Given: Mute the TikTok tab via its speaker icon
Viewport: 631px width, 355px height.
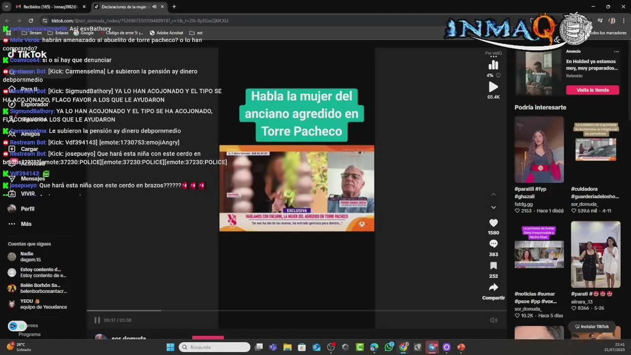Looking at the screenshot, I should (154, 7).
